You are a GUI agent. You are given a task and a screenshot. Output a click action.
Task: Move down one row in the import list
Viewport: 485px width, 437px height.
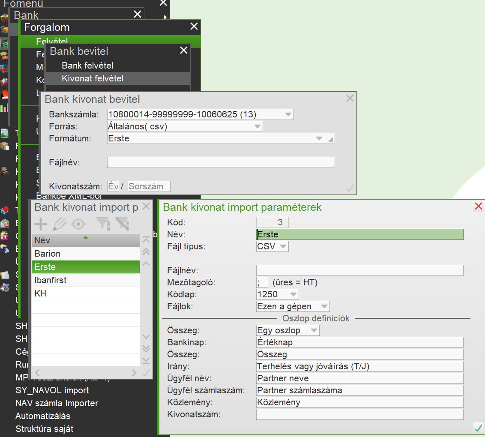click(x=146, y=336)
